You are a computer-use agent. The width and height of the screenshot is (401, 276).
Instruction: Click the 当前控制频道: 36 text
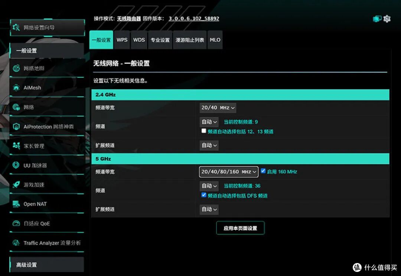tap(242, 186)
